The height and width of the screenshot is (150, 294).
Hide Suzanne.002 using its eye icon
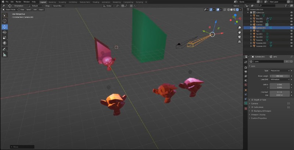(x=291, y=46)
